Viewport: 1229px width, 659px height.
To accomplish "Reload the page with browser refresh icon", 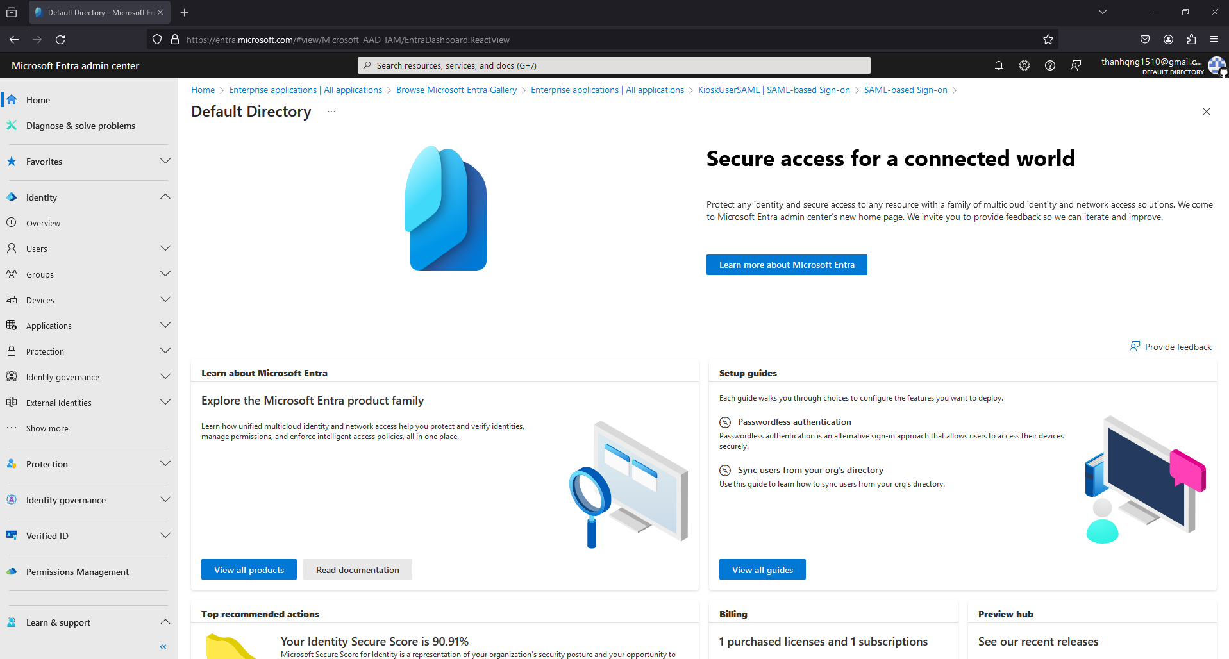I will (x=60, y=40).
